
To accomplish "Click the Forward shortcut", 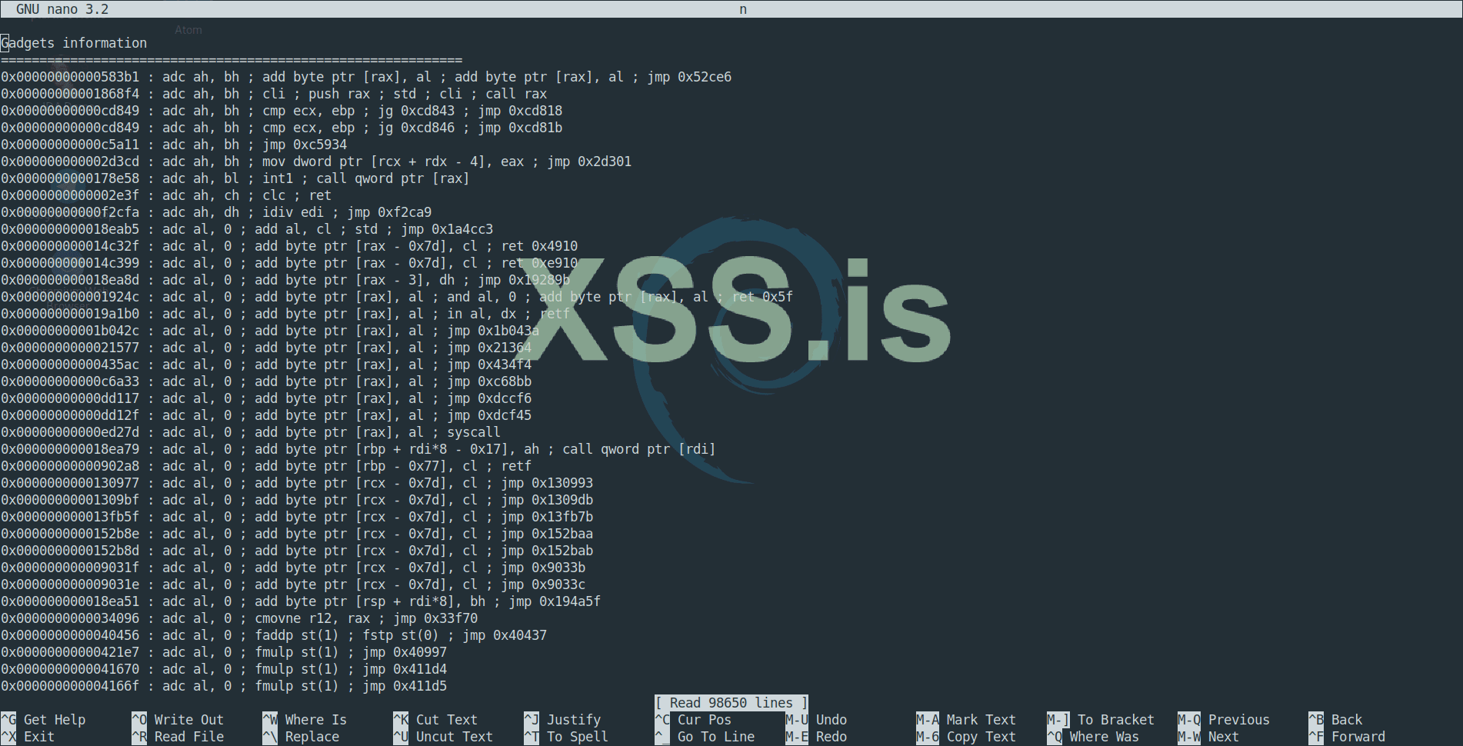I will [x=1347, y=737].
